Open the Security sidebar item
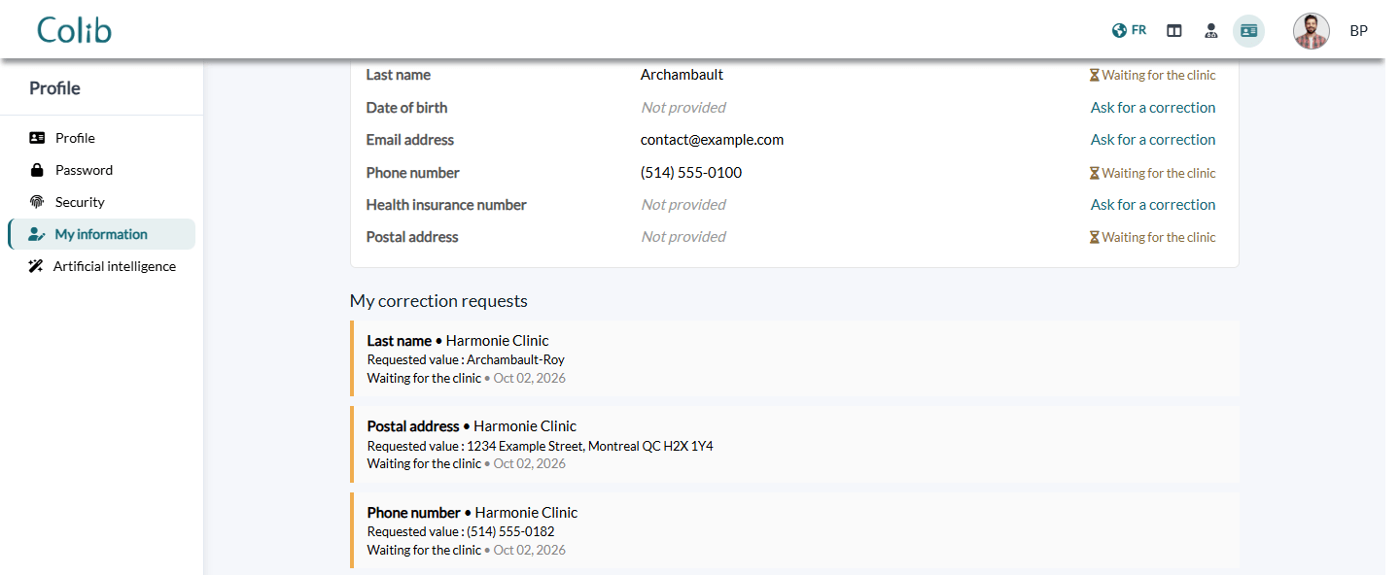 click(102, 202)
